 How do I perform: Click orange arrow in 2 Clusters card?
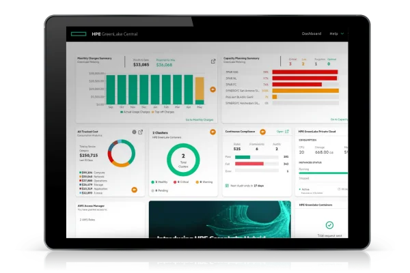[x=213, y=132]
